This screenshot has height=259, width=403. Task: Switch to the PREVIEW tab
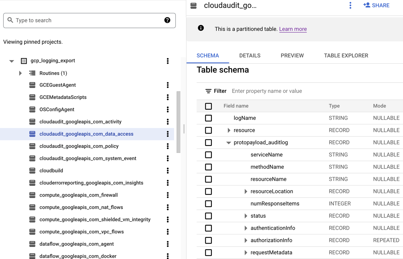click(x=292, y=55)
